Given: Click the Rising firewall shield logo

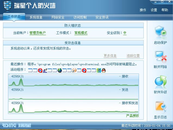Looking at the screenshot, I should pyautogui.click(x=8, y=5).
